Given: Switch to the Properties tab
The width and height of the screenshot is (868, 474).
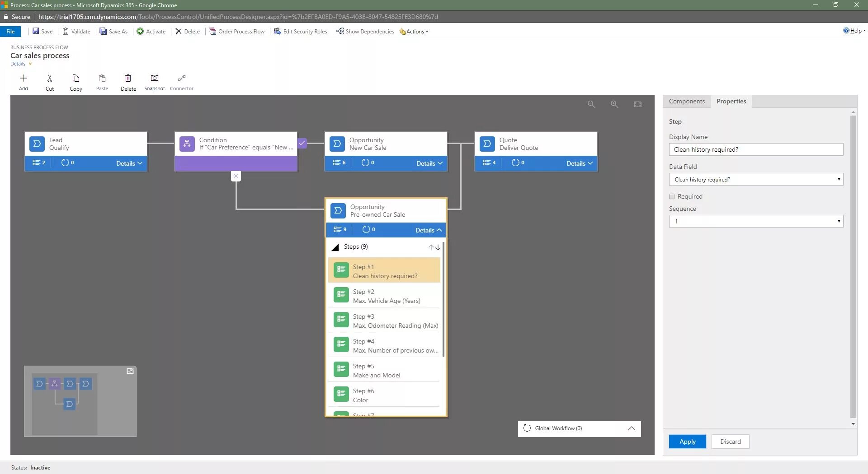Looking at the screenshot, I should 731,101.
